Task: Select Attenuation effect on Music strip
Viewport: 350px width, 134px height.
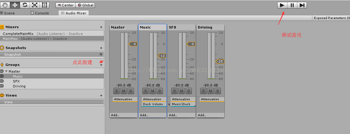Action: [x=154, y=99]
